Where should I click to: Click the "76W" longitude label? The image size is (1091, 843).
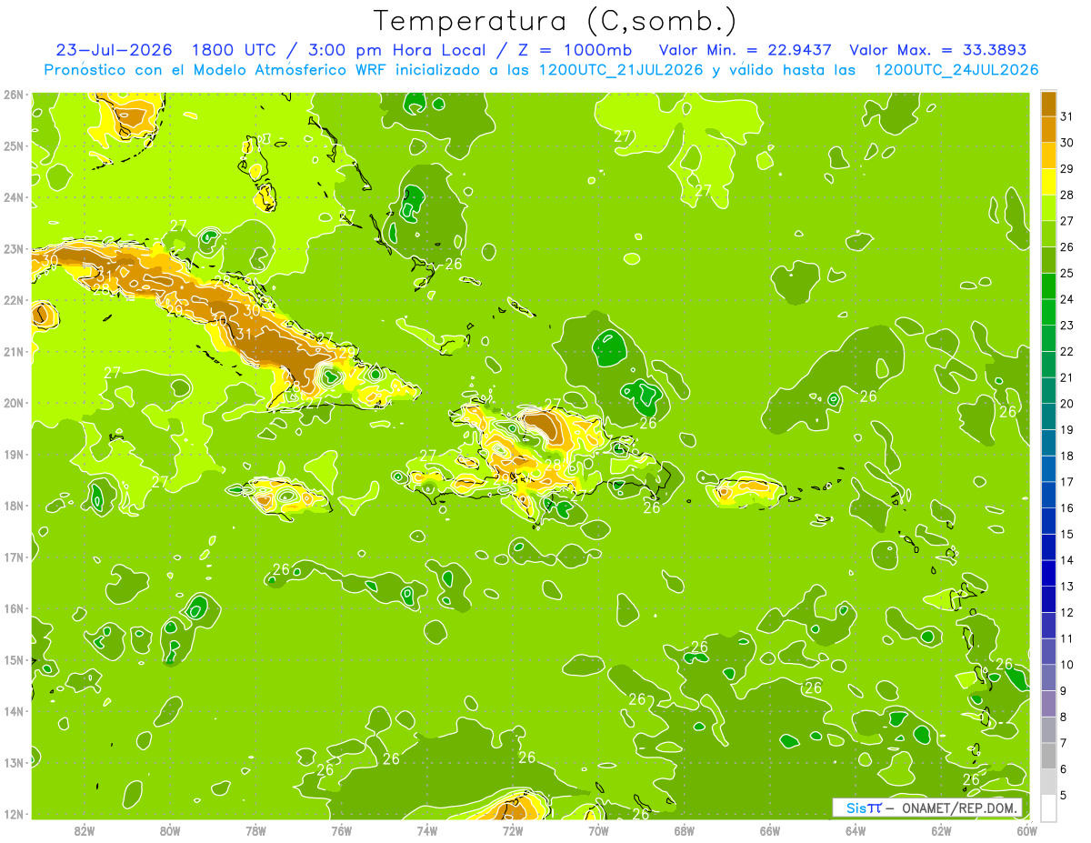click(342, 830)
